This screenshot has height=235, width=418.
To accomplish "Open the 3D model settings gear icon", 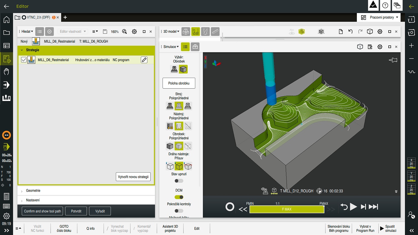I will tap(380, 31).
